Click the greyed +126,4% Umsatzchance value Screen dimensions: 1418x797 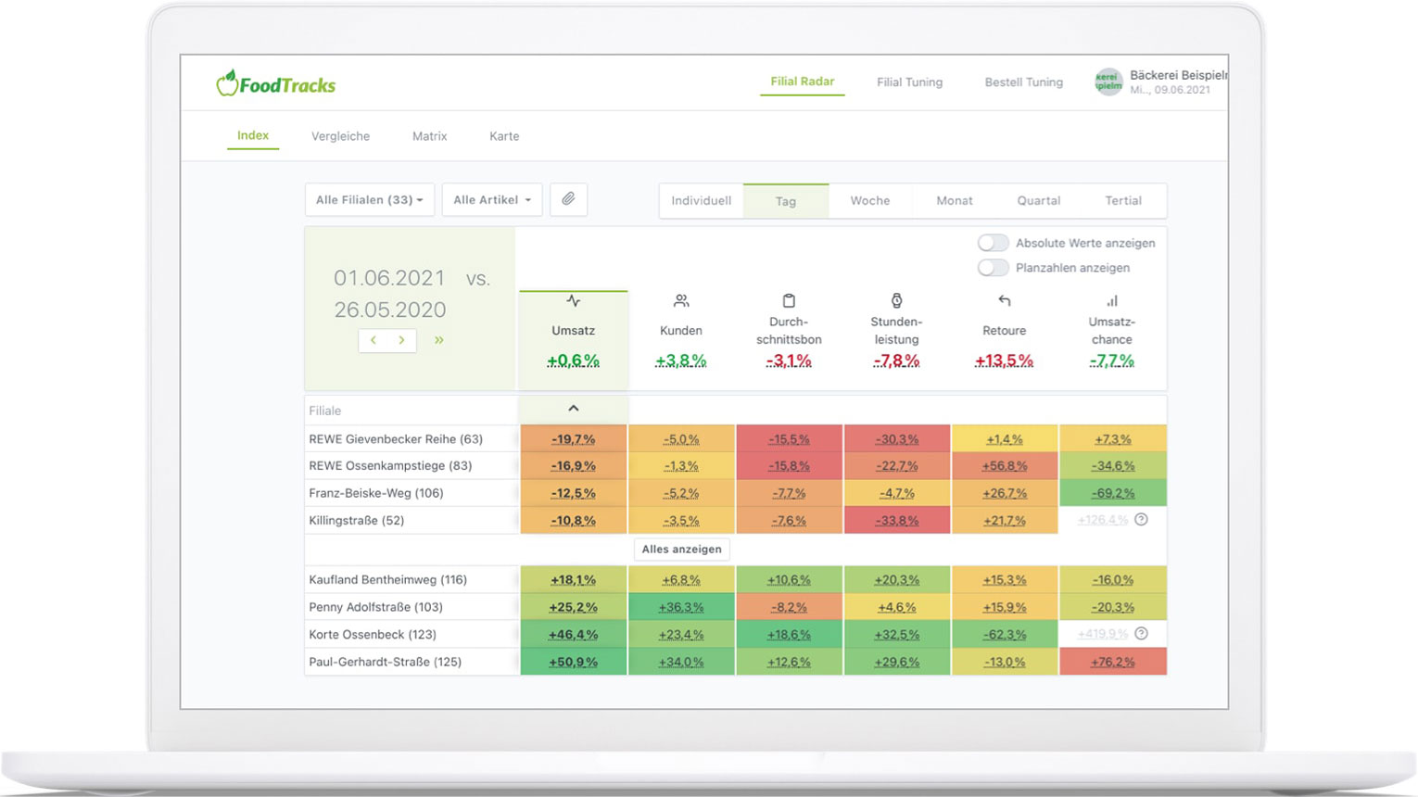1103,520
